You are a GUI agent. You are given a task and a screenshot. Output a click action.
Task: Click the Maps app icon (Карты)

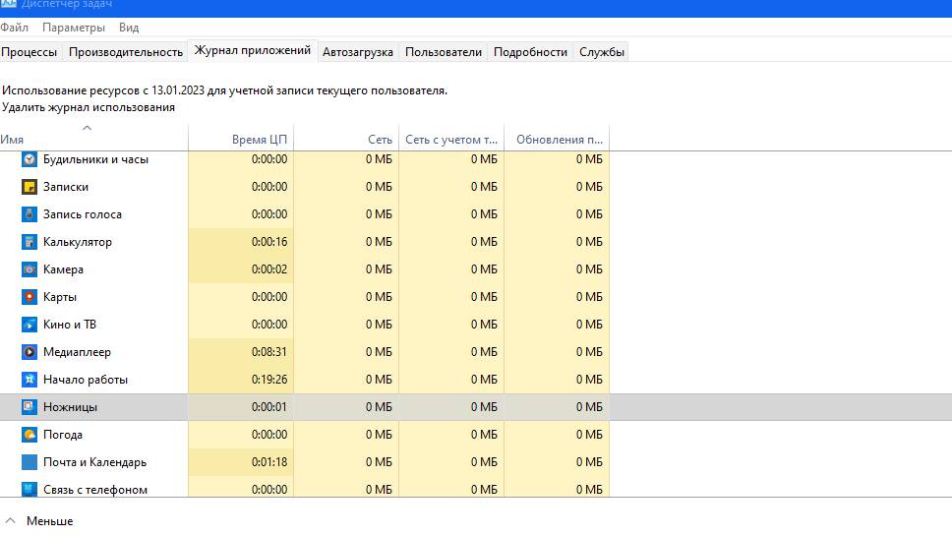coord(30,297)
